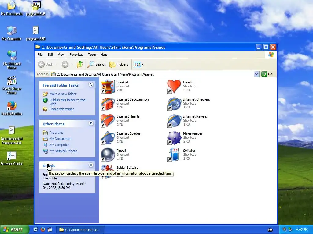
Task: Launch Firefox from Quick Launch bar
Action: coord(42,229)
